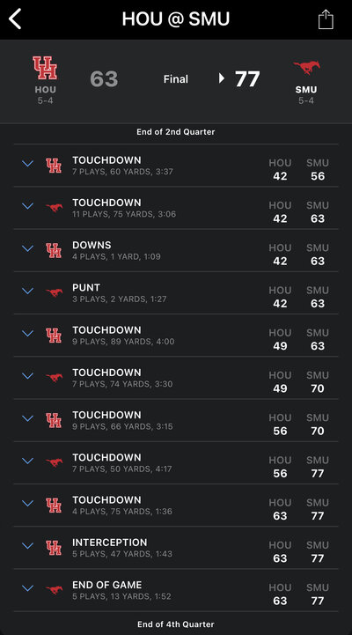Viewport: 352px width, 635px height.
Task: Select the 4 plays, 75 yards touchdown row
Action: [176, 505]
